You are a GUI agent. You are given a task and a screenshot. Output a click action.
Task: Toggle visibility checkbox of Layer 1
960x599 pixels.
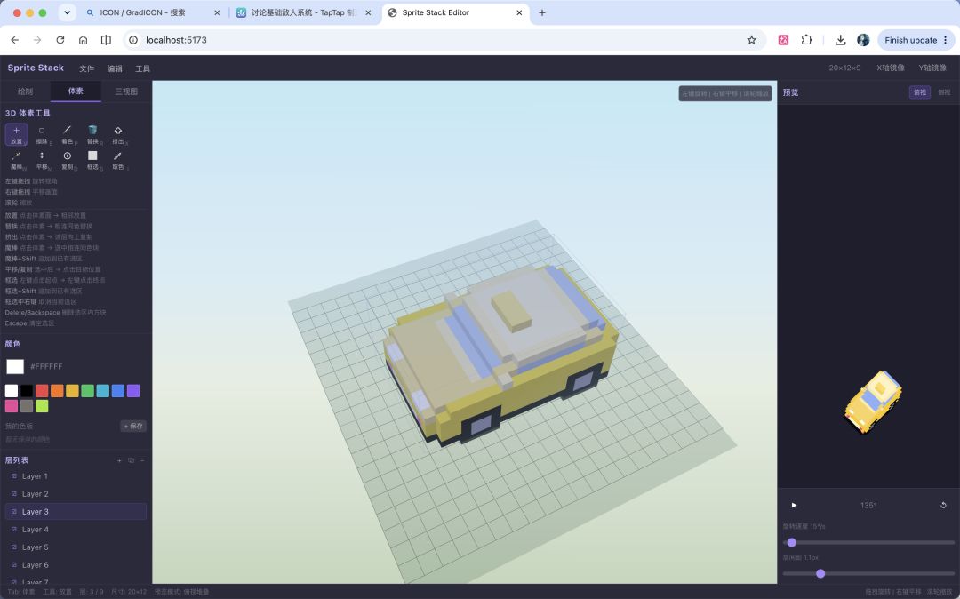[x=14, y=475]
